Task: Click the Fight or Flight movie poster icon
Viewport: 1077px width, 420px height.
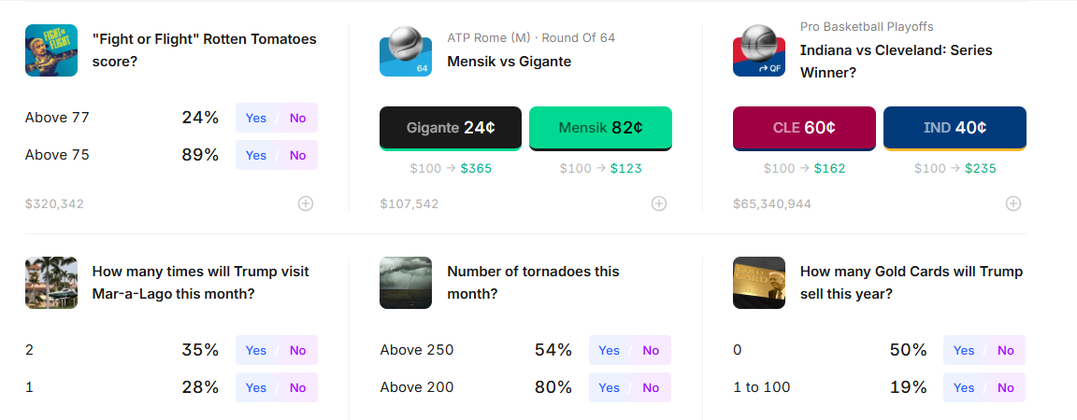Action: click(x=51, y=50)
